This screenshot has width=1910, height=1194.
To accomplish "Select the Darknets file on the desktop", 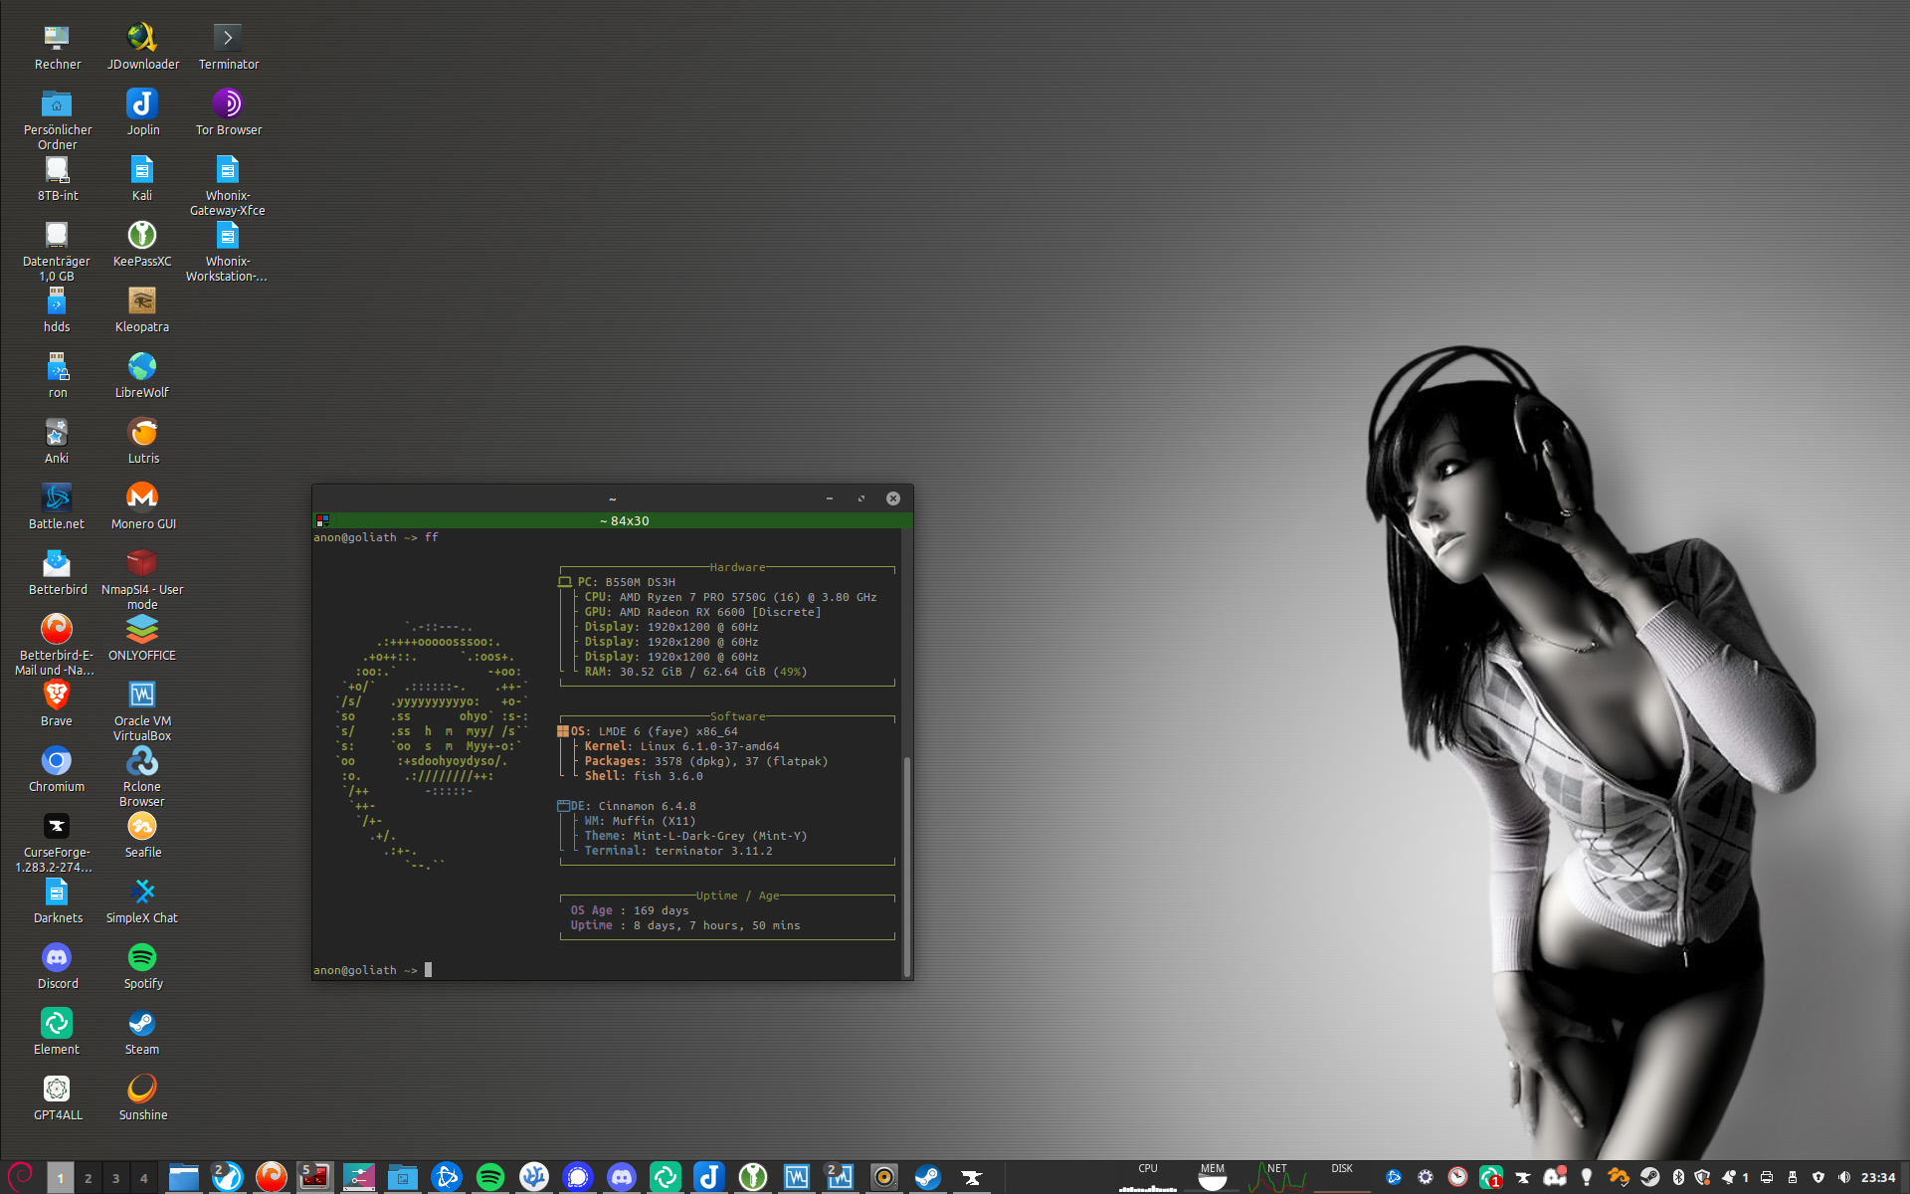I will click(x=57, y=901).
